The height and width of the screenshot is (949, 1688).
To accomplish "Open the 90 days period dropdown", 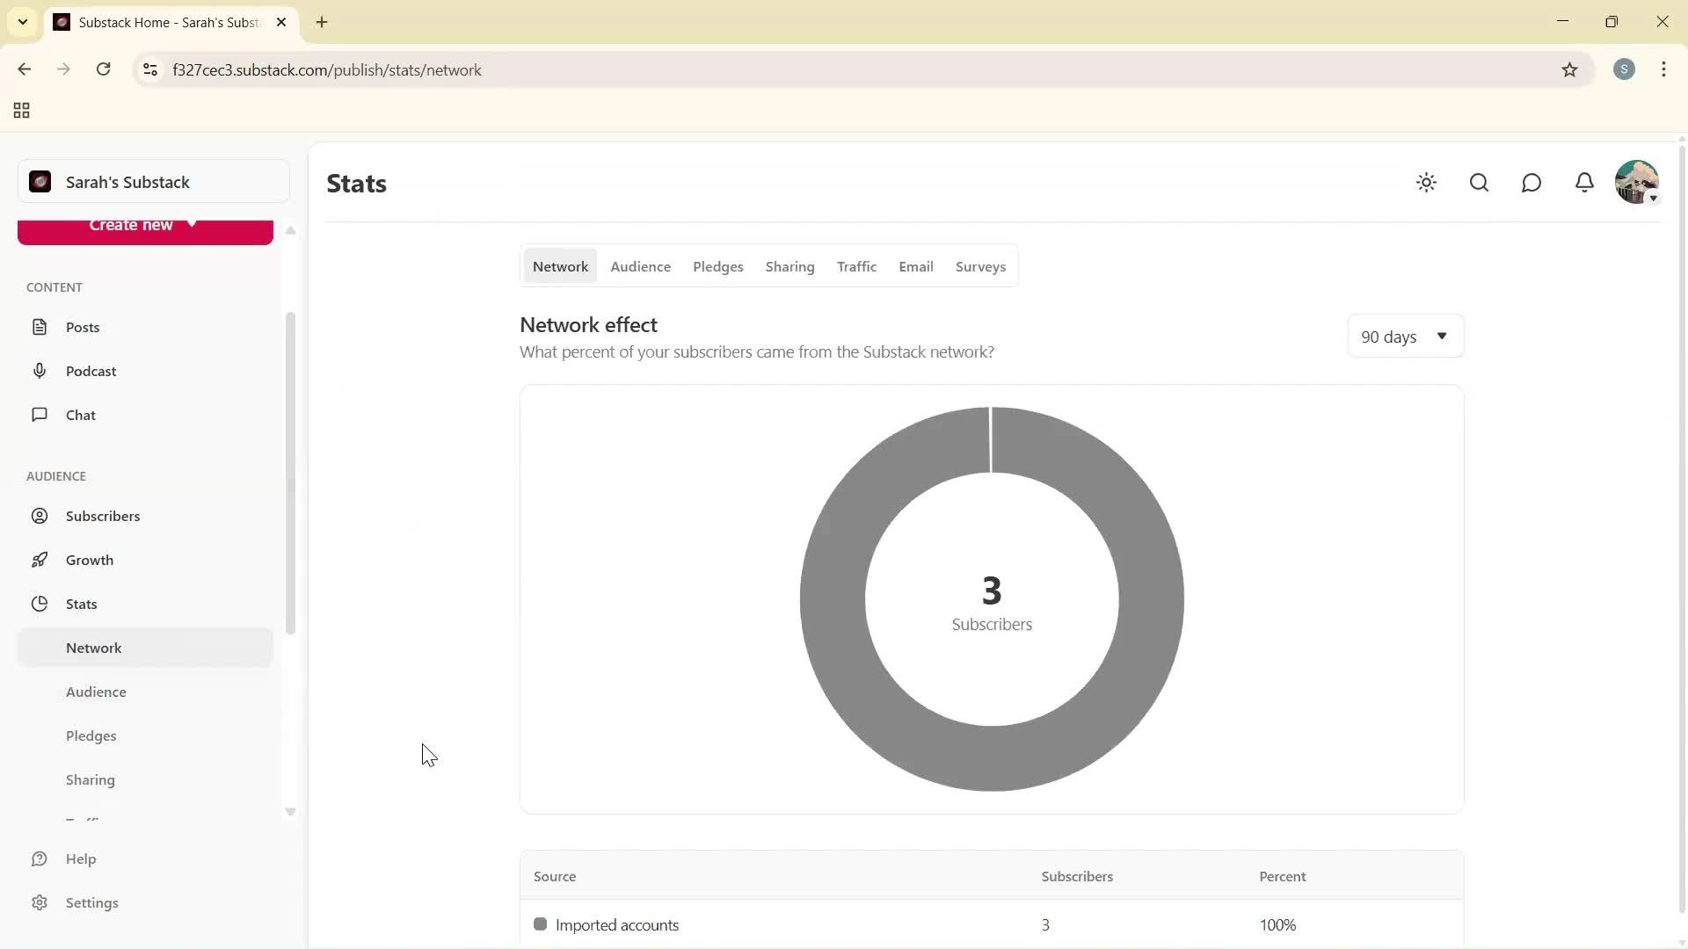I will click(1404, 336).
